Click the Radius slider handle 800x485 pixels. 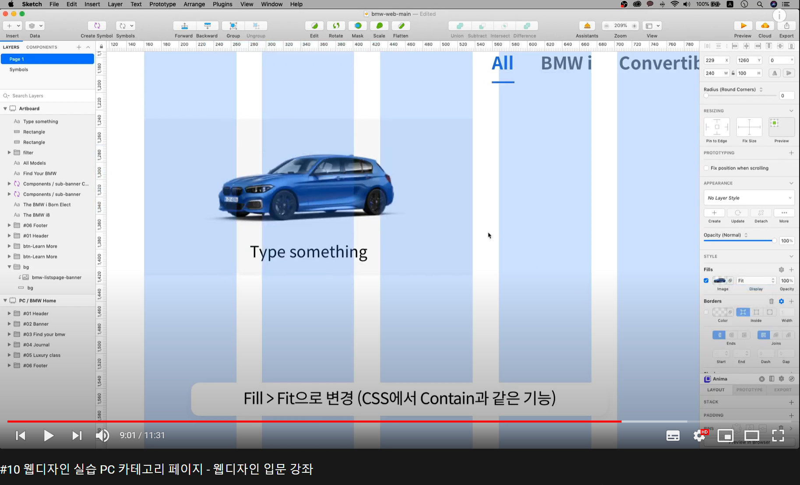(x=706, y=95)
